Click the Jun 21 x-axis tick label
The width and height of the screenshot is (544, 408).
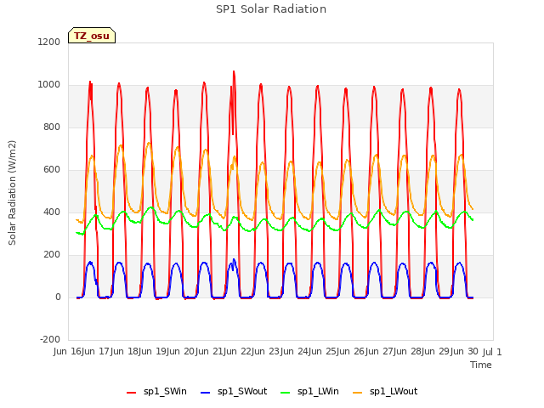[210, 351]
